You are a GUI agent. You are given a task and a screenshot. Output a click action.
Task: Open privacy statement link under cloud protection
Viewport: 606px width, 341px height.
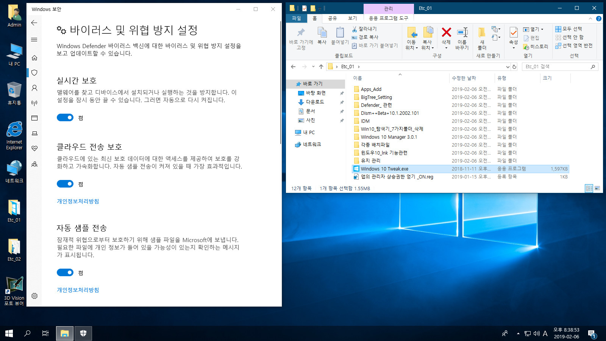tap(78, 201)
